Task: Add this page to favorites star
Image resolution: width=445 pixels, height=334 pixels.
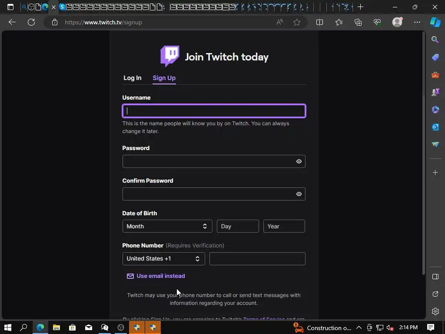Action: [297, 22]
